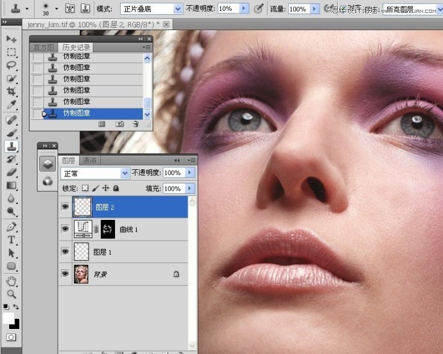The image size is (443, 354).
Task: Select the Move tool
Action: [11, 39]
